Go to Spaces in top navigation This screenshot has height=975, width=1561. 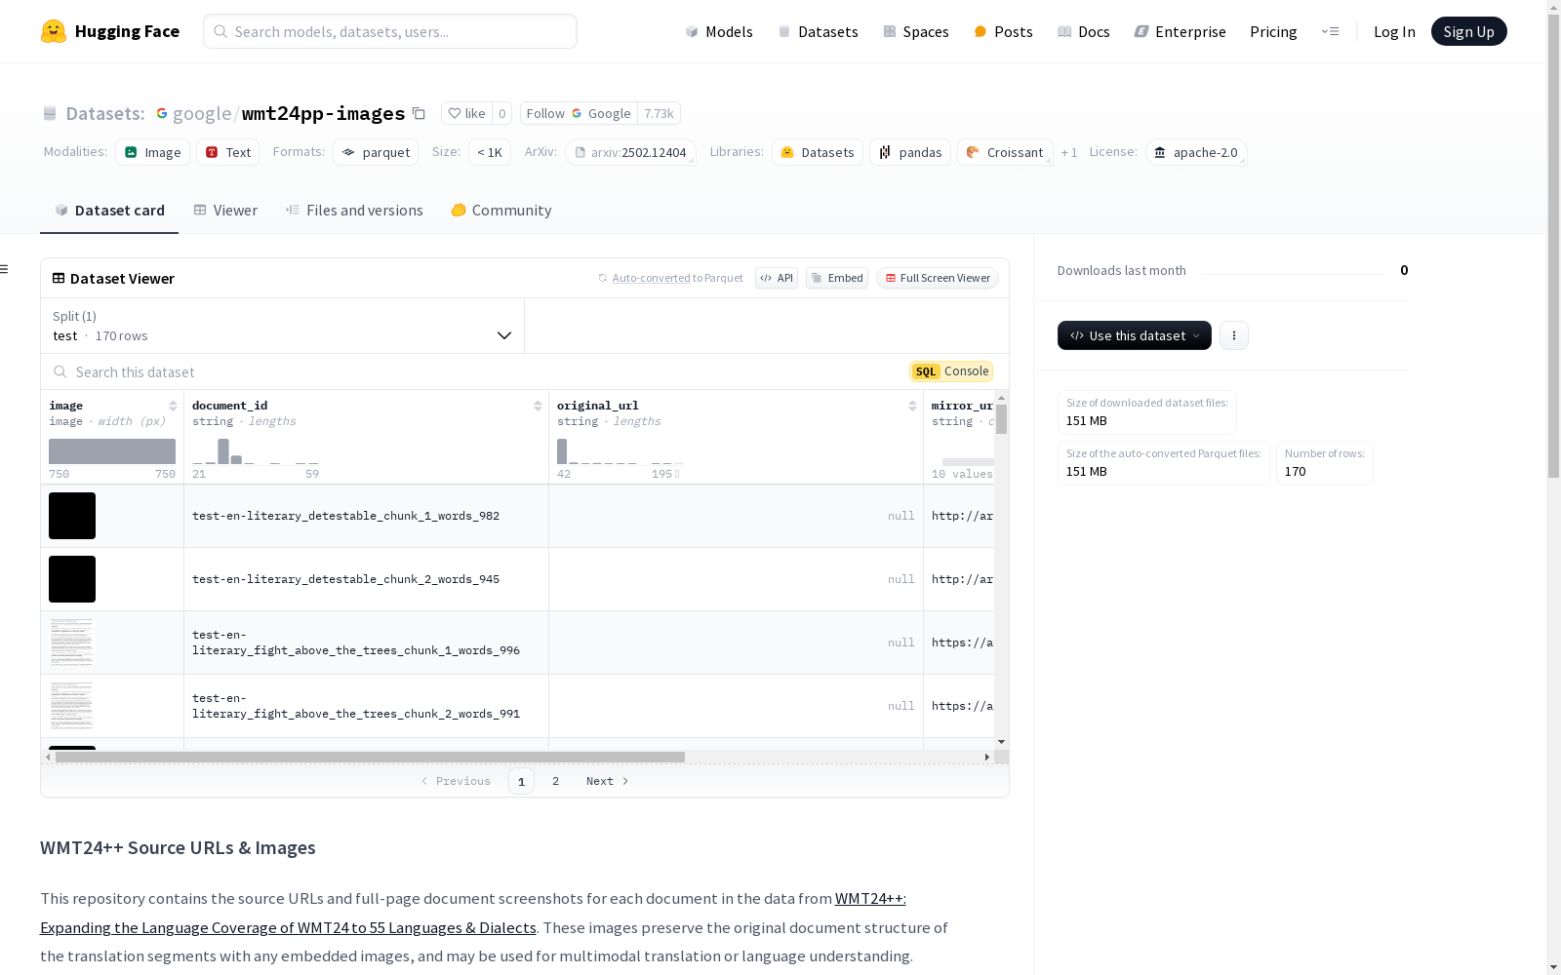tap(916, 31)
